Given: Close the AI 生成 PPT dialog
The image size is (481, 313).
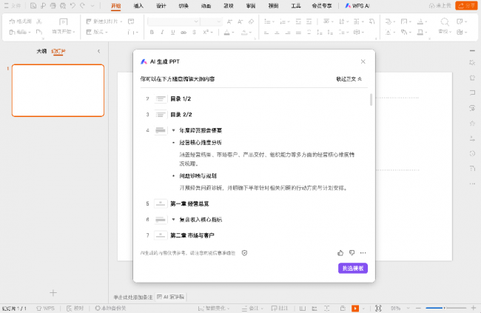Looking at the screenshot, I should [363, 61].
